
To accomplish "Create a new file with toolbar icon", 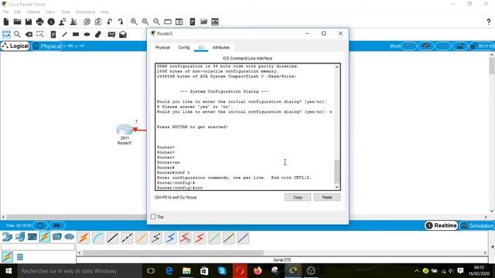I will click(x=6, y=22).
